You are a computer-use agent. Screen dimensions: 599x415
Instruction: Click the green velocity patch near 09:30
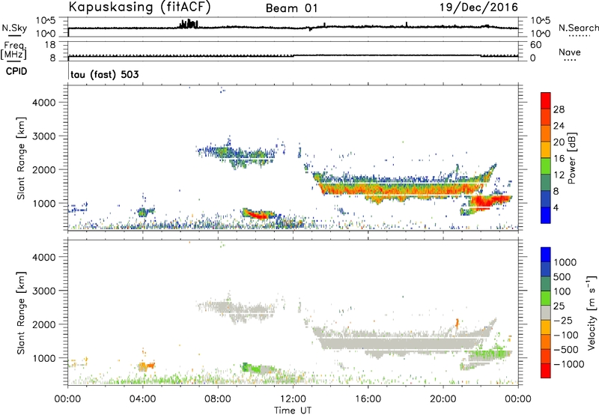tap(246, 367)
